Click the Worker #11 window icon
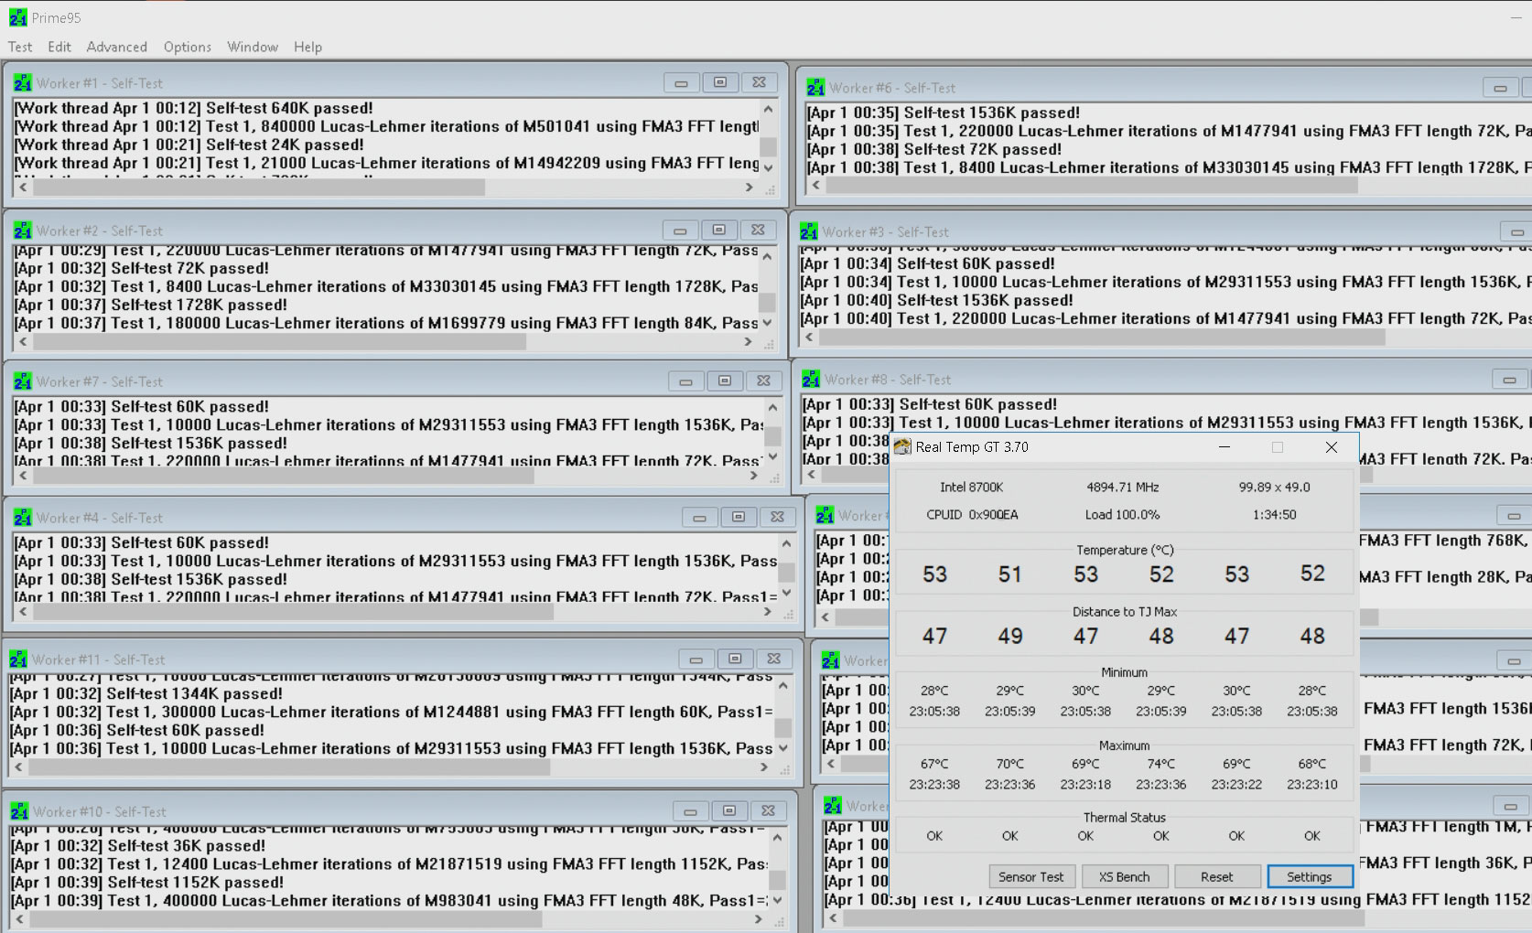 [18, 660]
